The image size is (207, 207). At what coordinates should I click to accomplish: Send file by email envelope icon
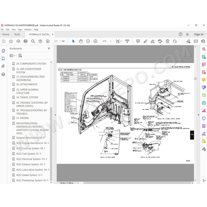tap(196, 41)
